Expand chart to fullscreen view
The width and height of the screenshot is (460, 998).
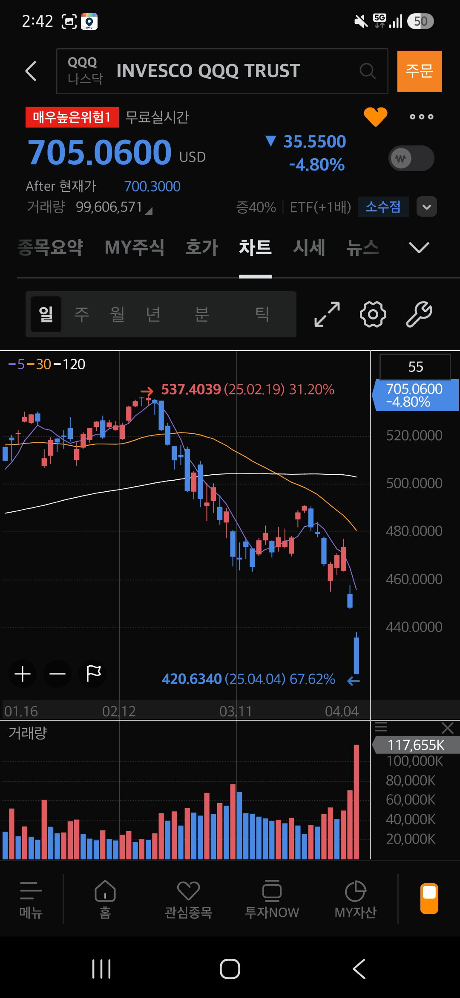point(327,314)
